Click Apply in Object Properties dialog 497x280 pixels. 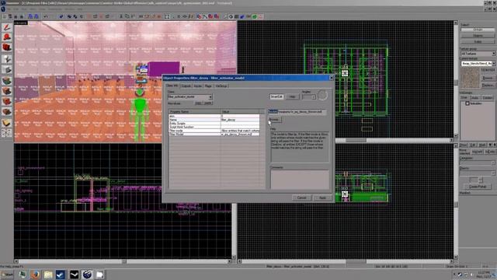pyautogui.click(x=322, y=198)
